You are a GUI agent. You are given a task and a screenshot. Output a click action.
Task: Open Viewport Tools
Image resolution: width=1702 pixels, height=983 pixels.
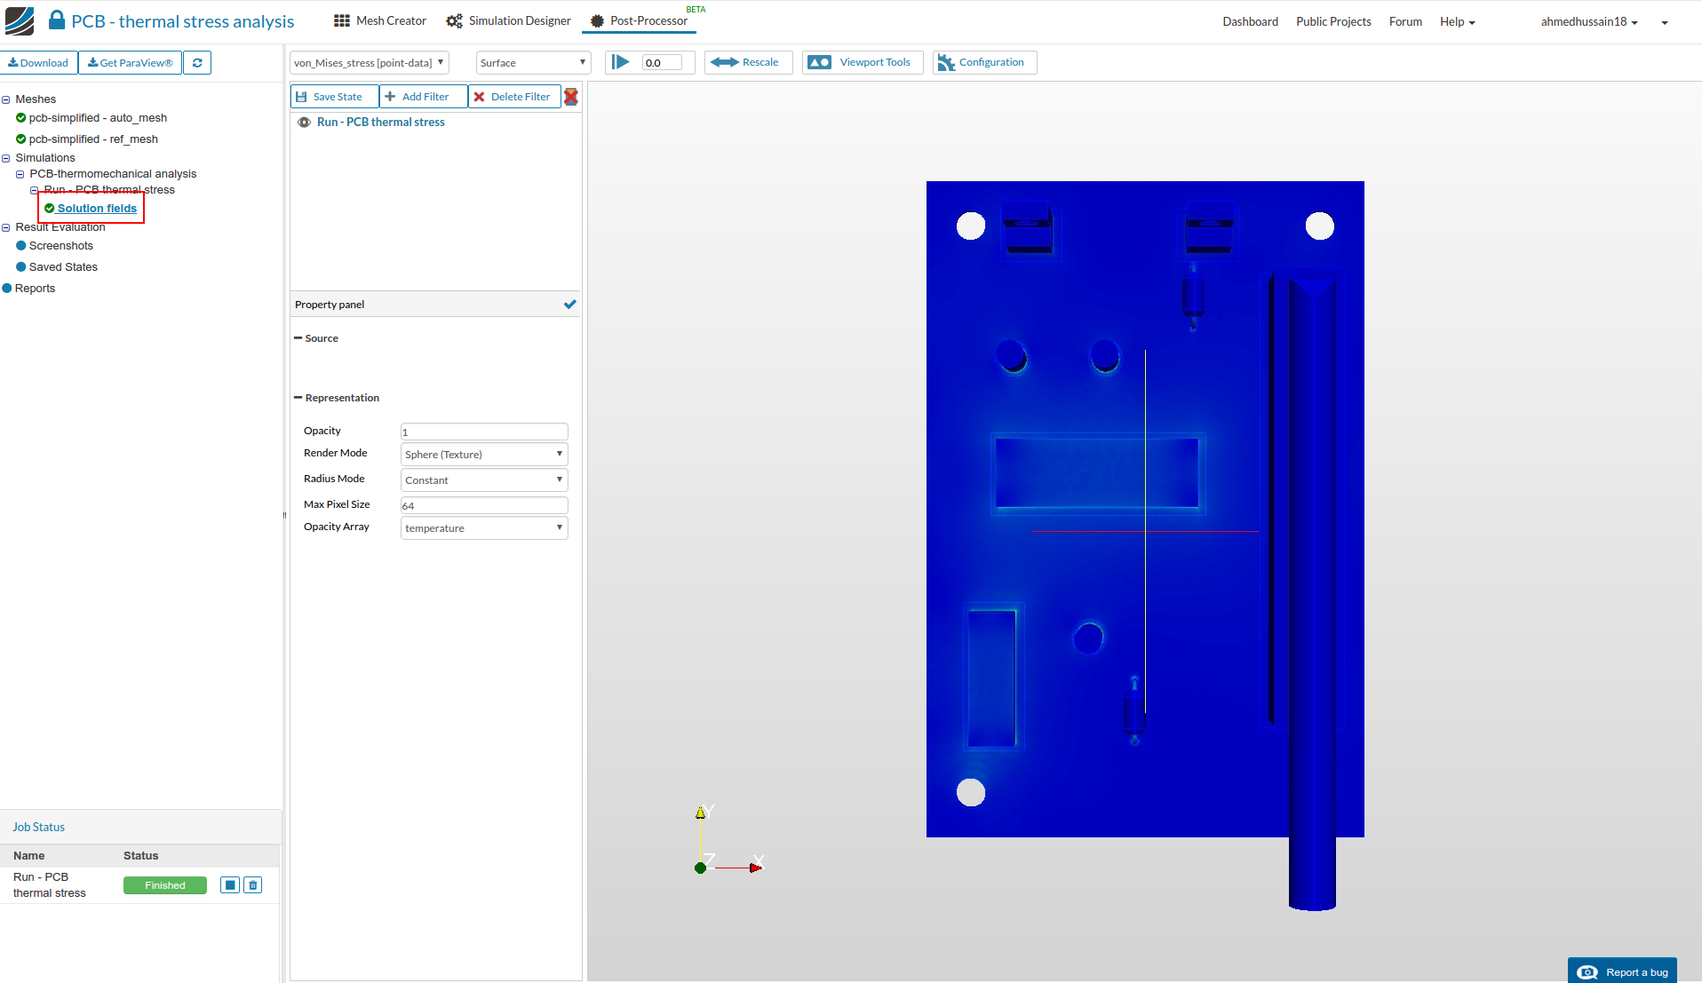(x=862, y=62)
